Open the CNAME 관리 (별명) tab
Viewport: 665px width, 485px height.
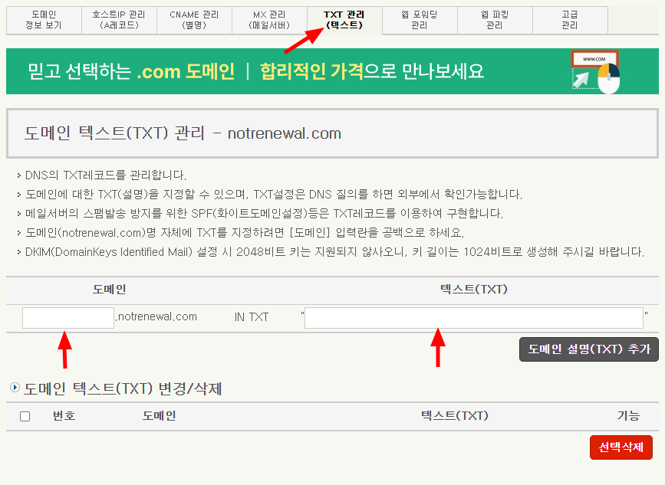(x=194, y=20)
